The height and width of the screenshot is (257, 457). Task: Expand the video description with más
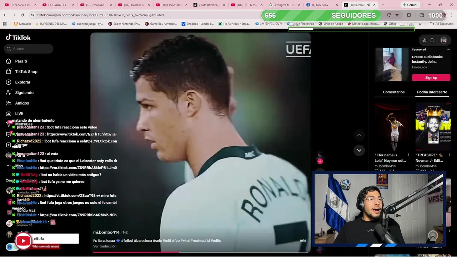click(303, 241)
